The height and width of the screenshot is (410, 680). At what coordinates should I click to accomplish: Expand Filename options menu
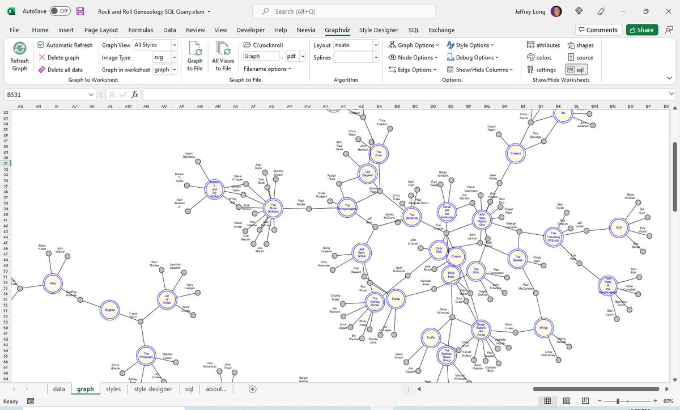[267, 69]
